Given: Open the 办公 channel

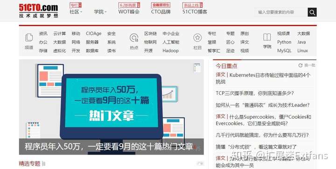Looking at the screenshot, I should pyautogui.click(x=43, y=42).
